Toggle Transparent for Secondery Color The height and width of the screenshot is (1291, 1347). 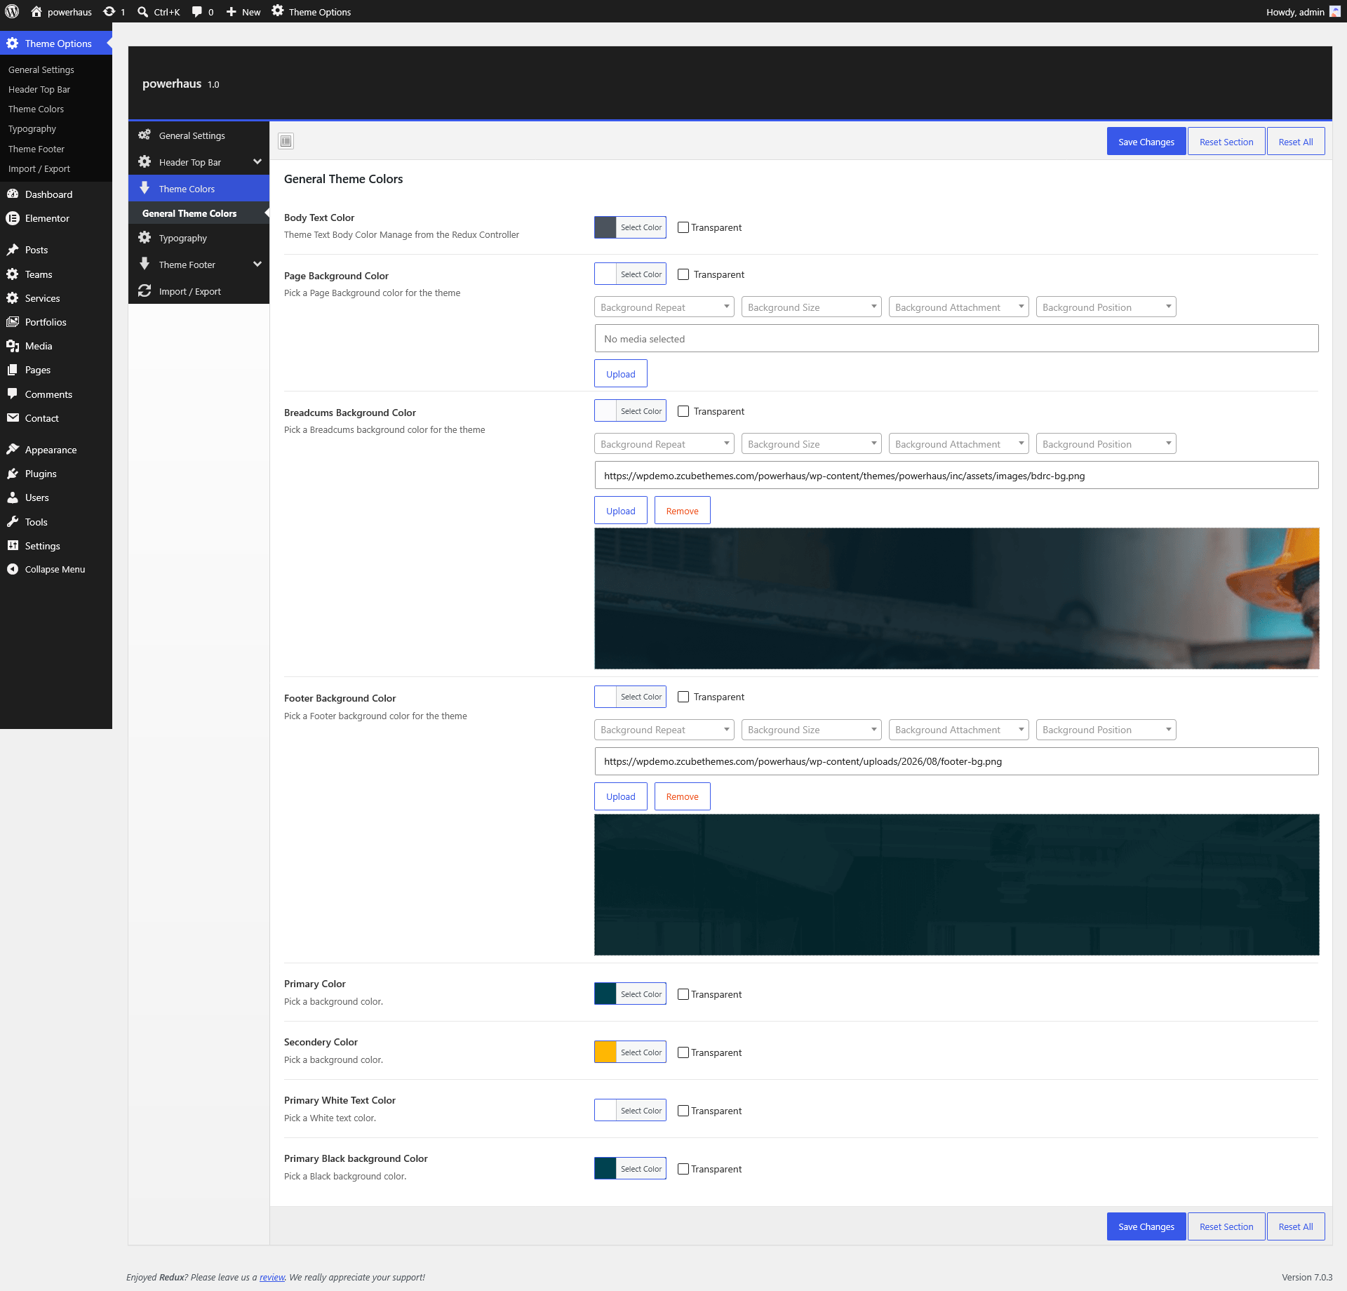point(683,1052)
